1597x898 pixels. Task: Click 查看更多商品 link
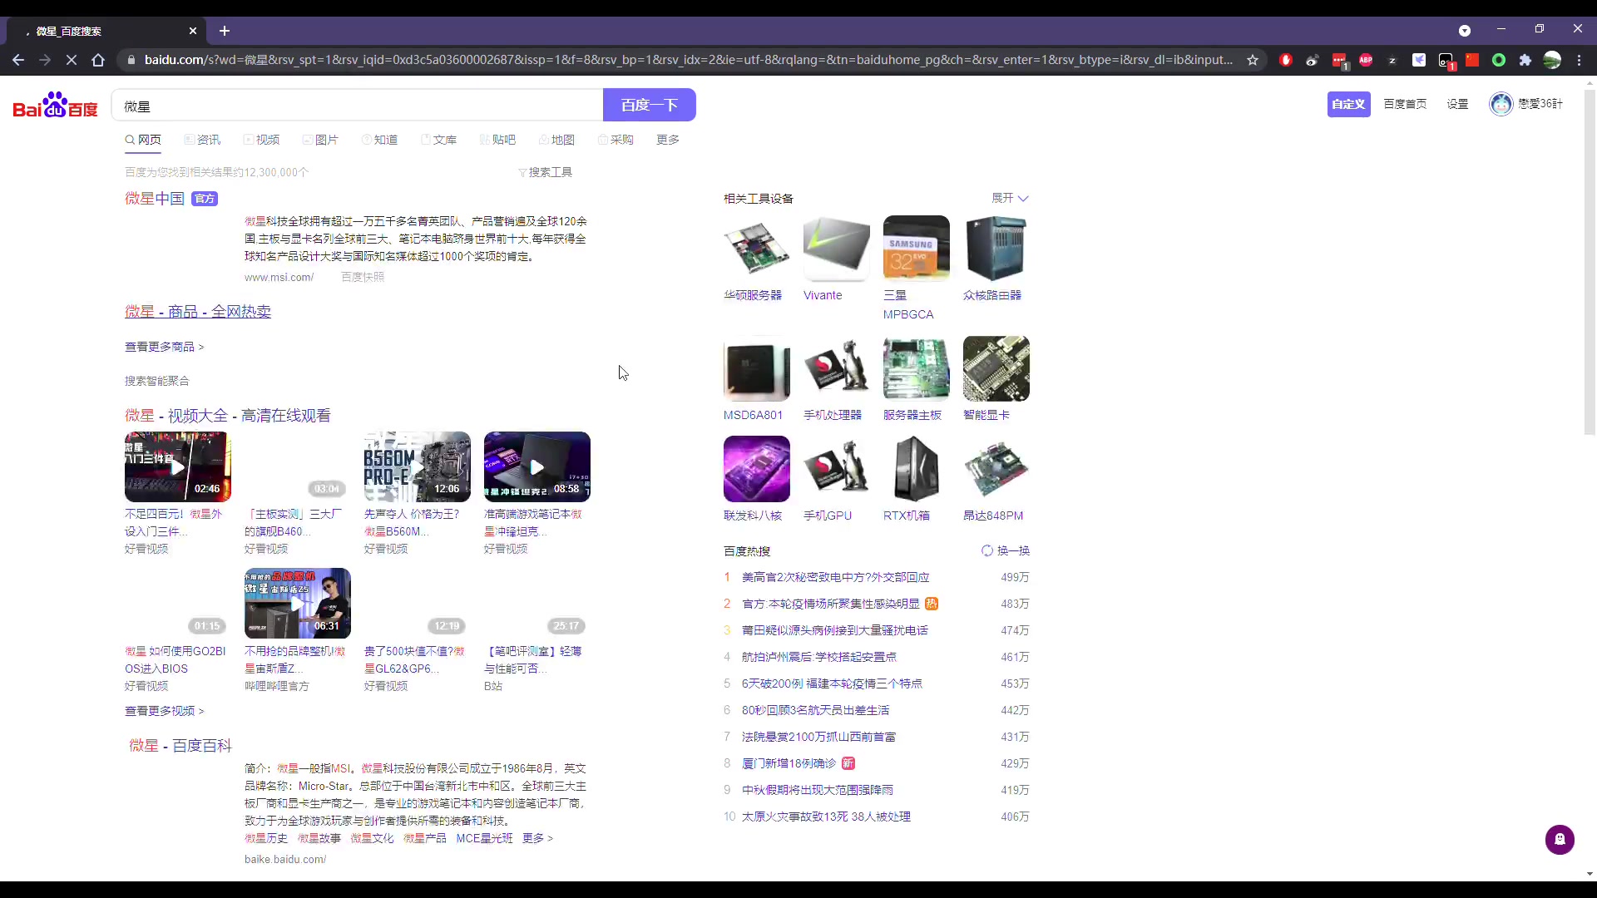[x=164, y=347]
